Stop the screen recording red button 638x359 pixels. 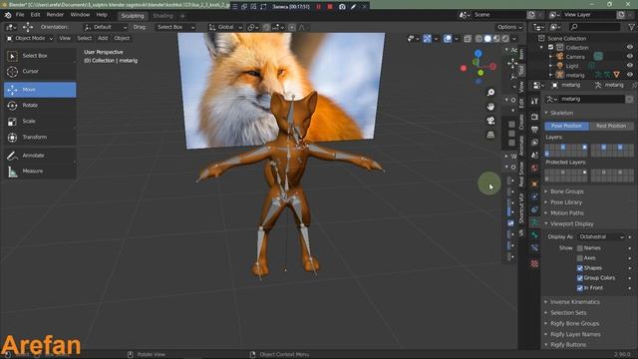click(330, 7)
